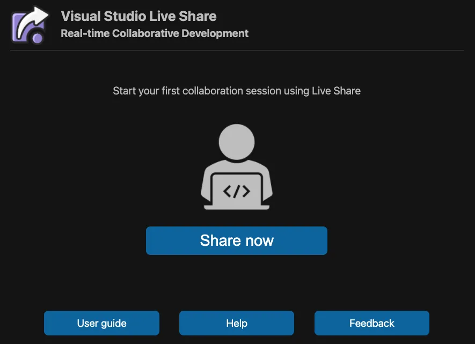This screenshot has width=475, height=344.
Task: Send feedback via the Feedback button
Action: [372, 323]
